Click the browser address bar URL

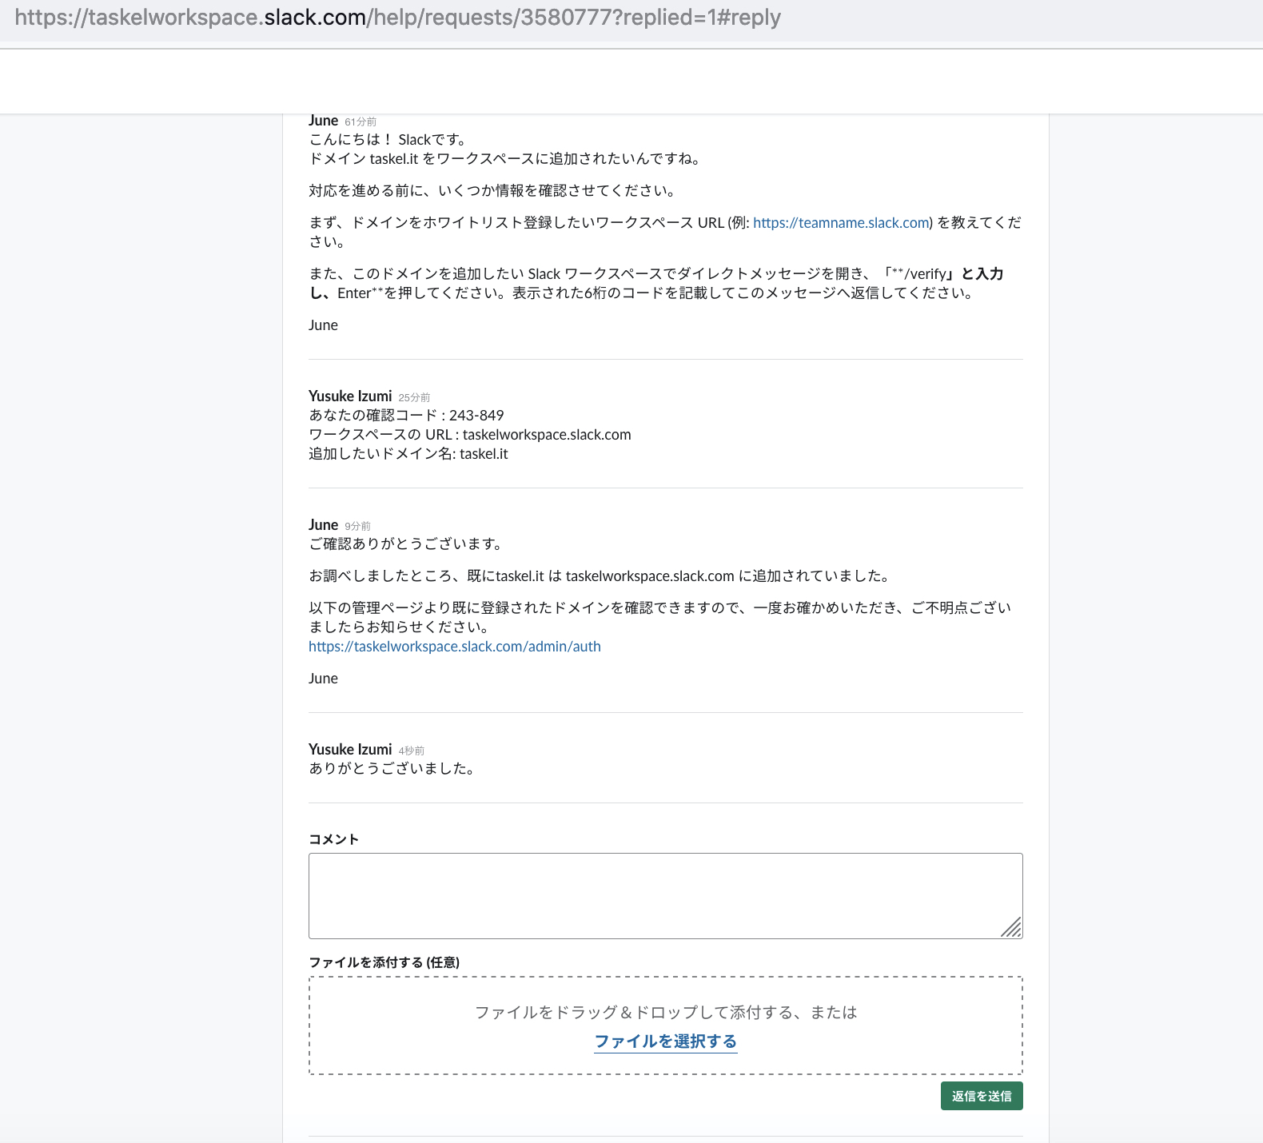pyautogui.click(x=397, y=18)
